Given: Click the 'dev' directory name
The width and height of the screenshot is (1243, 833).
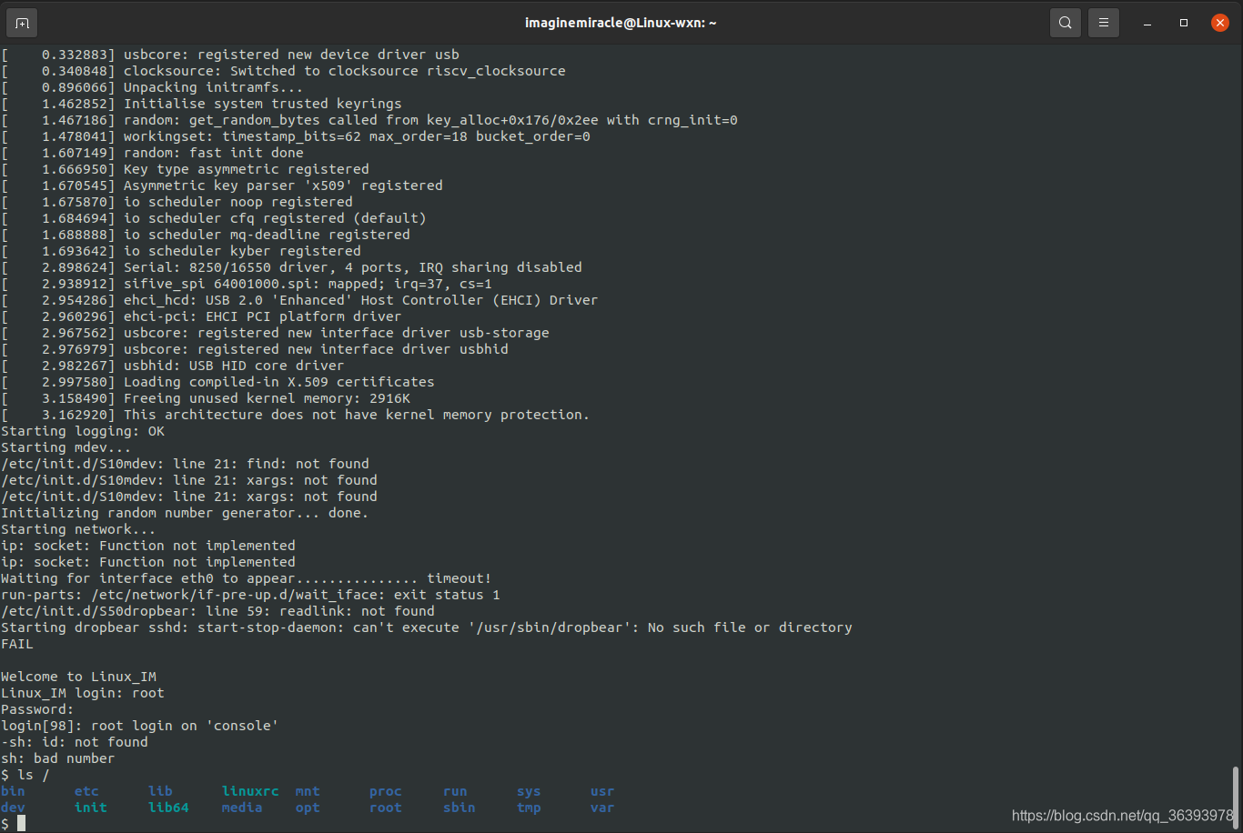Looking at the screenshot, I should pos(13,808).
